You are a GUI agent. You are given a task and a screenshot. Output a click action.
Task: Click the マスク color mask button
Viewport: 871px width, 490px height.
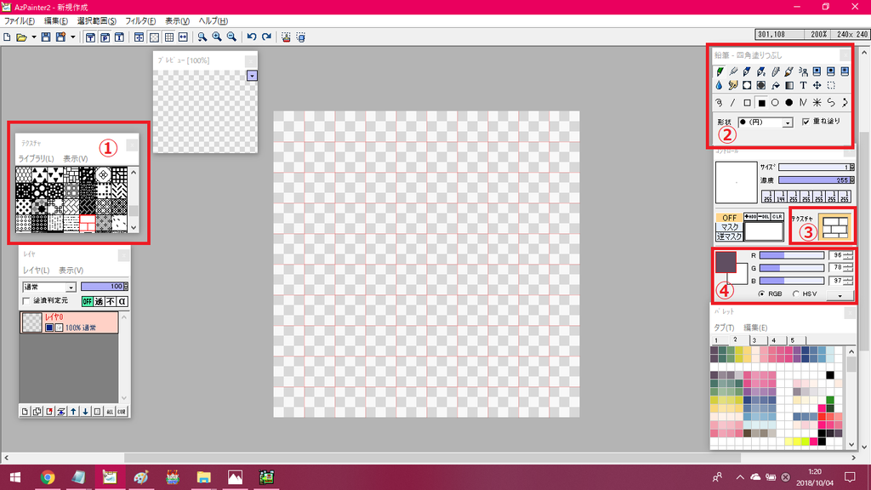pyautogui.click(x=729, y=227)
